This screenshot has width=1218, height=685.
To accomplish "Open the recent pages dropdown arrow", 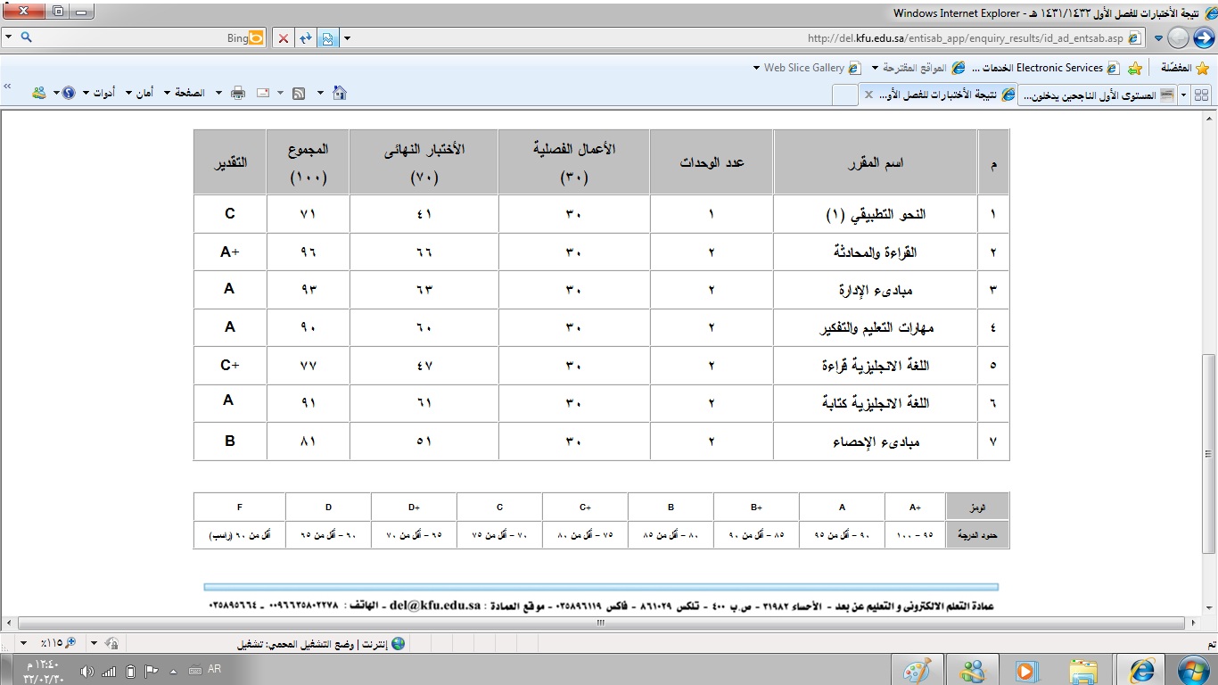I will coord(1159,38).
